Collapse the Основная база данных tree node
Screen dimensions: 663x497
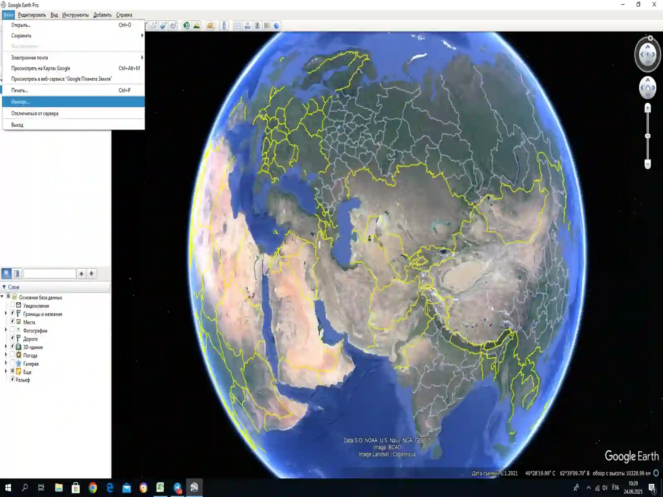pos(2,297)
